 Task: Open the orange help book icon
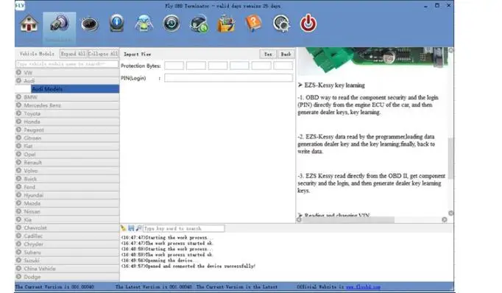[x=253, y=24]
